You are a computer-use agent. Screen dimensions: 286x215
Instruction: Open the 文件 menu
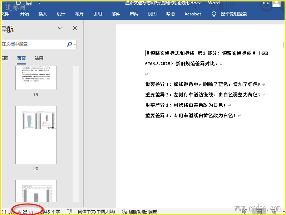5,14
